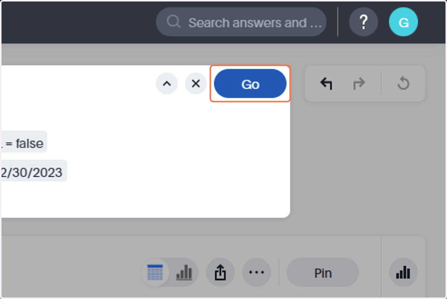Click the magnifier icon in search bar
447x299 pixels.
pos(174,22)
